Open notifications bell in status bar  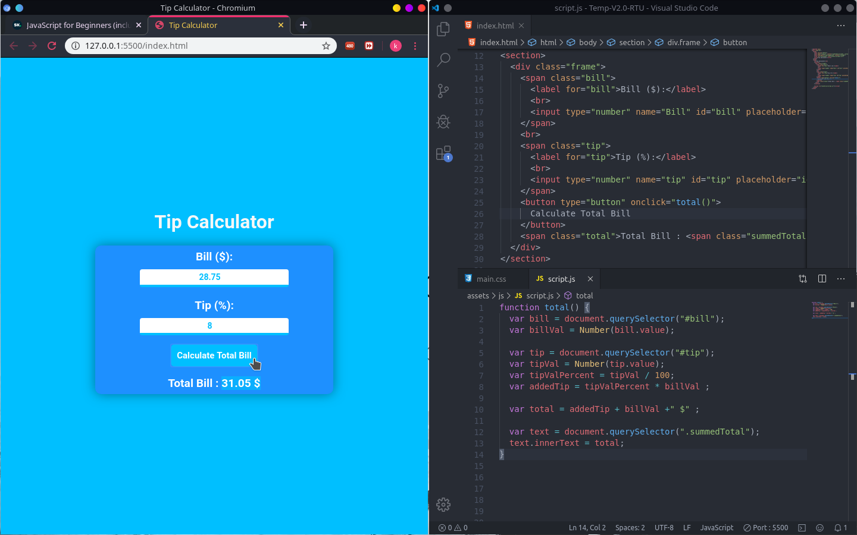click(x=840, y=528)
